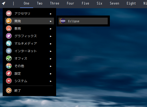Switch to workspace Two

pyautogui.click(x=40, y=3)
